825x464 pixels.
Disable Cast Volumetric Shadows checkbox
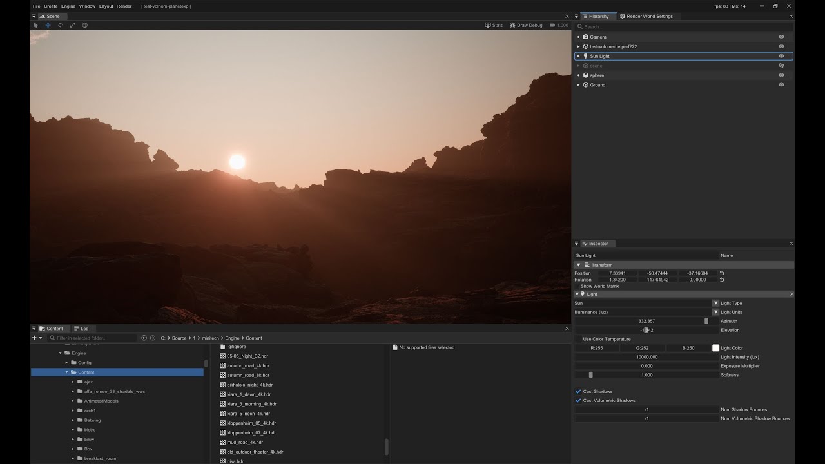click(578, 400)
